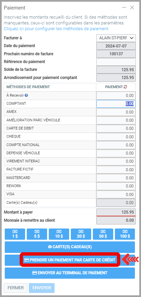Screen dimensions: 141x297
Task: Minimize the Paiement dialog window
Action: click(x=124, y=7)
